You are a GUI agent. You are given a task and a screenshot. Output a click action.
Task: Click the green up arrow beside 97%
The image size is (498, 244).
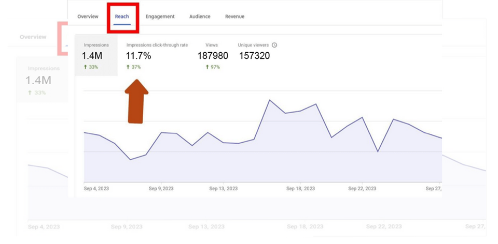click(x=208, y=67)
